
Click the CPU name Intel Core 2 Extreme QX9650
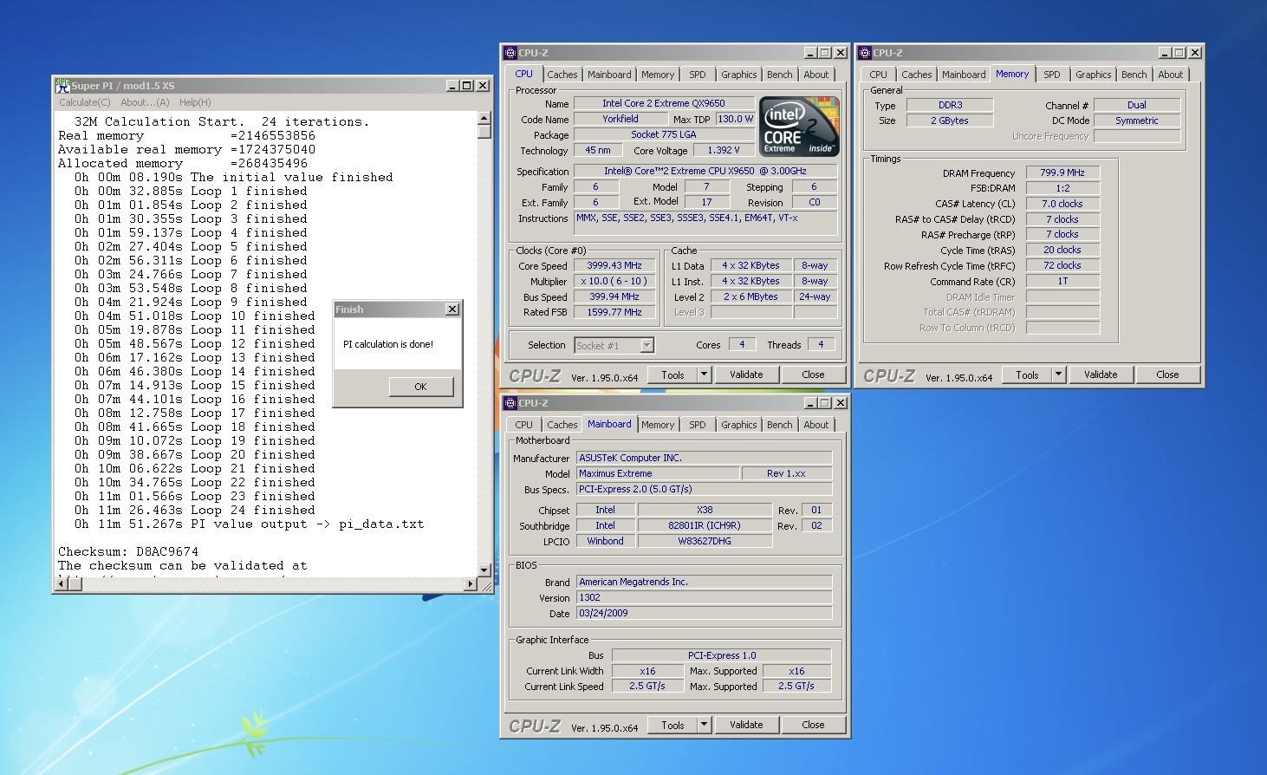[664, 103]
